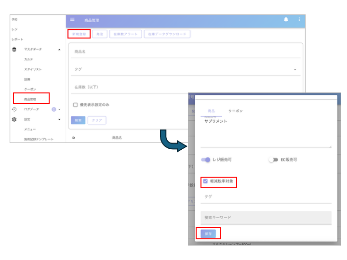This screenshot has height=260, width=347.
Task: Click the 検索キーワード input field
Action: point(266,218)
